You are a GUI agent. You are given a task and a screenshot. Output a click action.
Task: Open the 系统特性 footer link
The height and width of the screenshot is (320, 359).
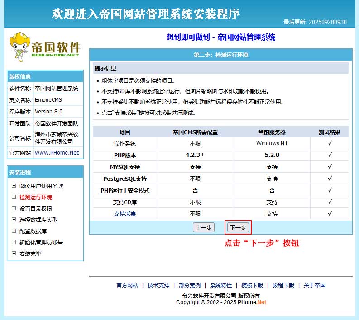click(x=221, y=286)
